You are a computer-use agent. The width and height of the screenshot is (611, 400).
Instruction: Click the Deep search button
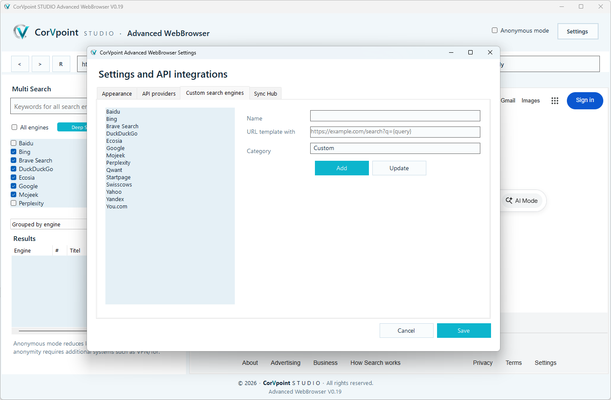[72, 127]
